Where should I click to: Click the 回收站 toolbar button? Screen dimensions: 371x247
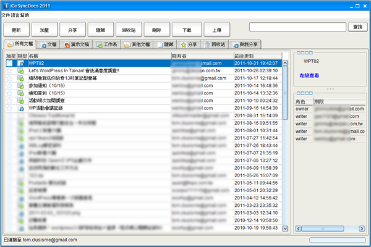[x=129, y=30]
